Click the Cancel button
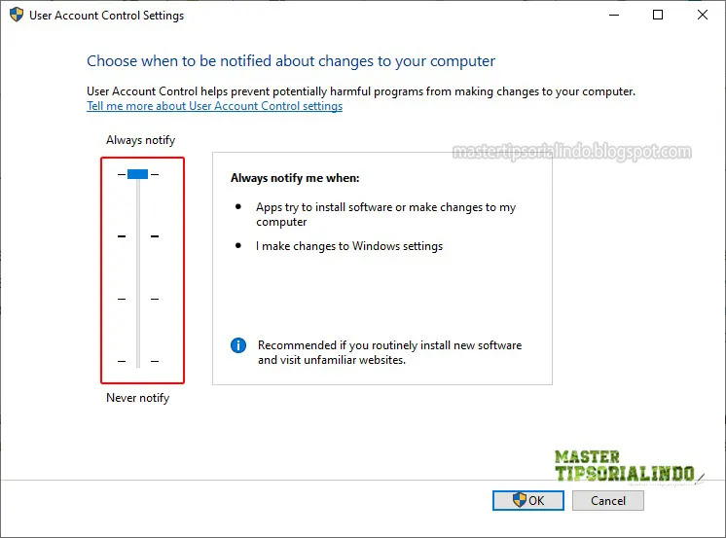Screen dimensions: 726x538 [x=607, y=500]
